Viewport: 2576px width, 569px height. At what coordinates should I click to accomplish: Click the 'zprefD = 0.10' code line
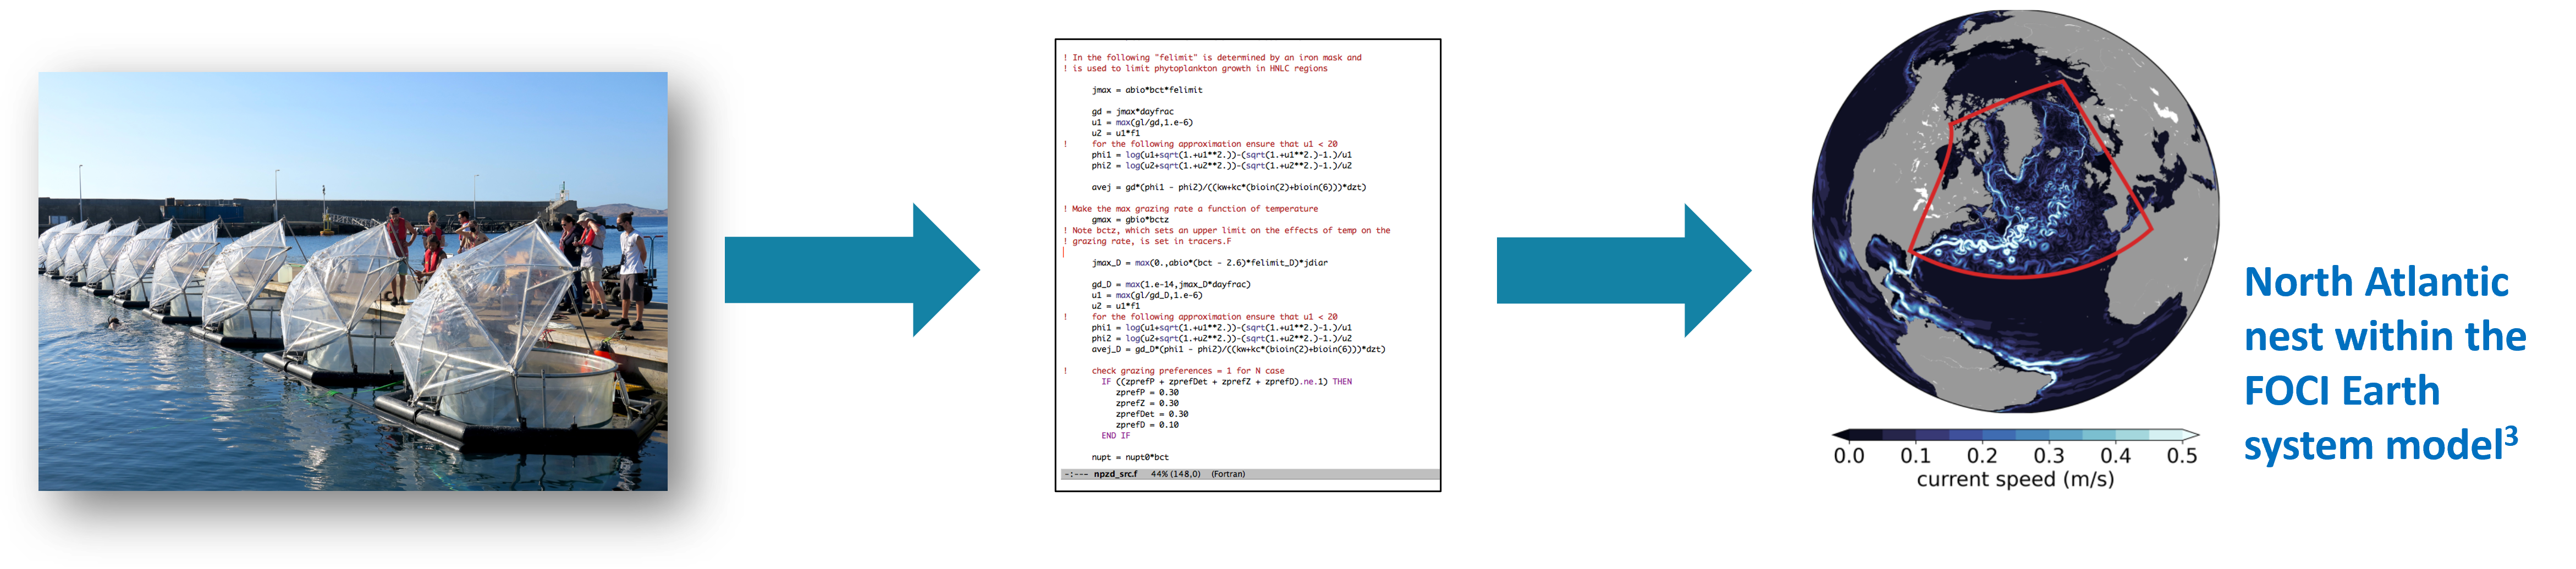click(x=1147, y=425)
